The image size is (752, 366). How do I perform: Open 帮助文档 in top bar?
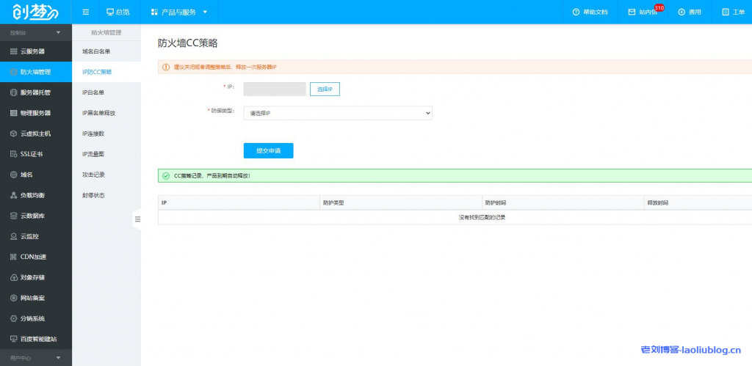pyautogui.click(x=590, y=12)
